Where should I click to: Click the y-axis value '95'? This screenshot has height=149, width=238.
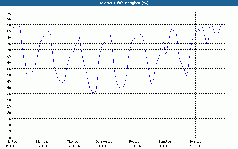(x=9, y=18)
